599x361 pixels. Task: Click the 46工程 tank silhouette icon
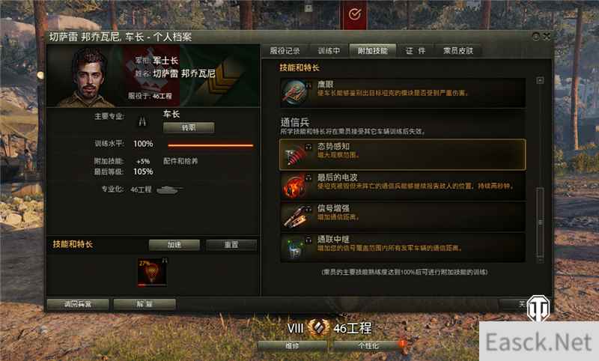click(170, 189)
